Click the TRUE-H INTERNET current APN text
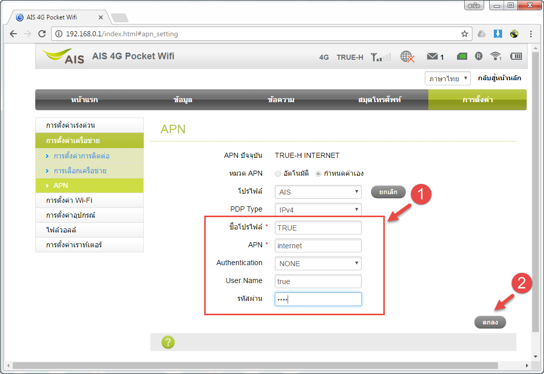The width and height of the screenshot is (544, 374). 307,155
